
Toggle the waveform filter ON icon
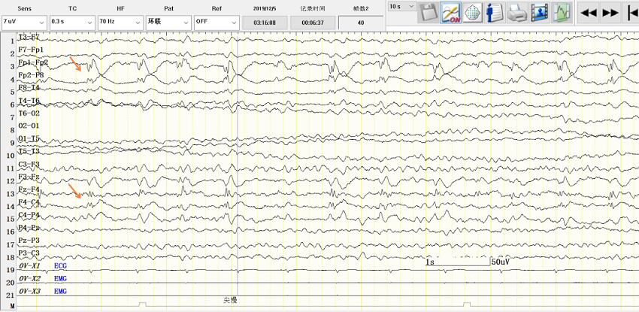click(451, 12)
